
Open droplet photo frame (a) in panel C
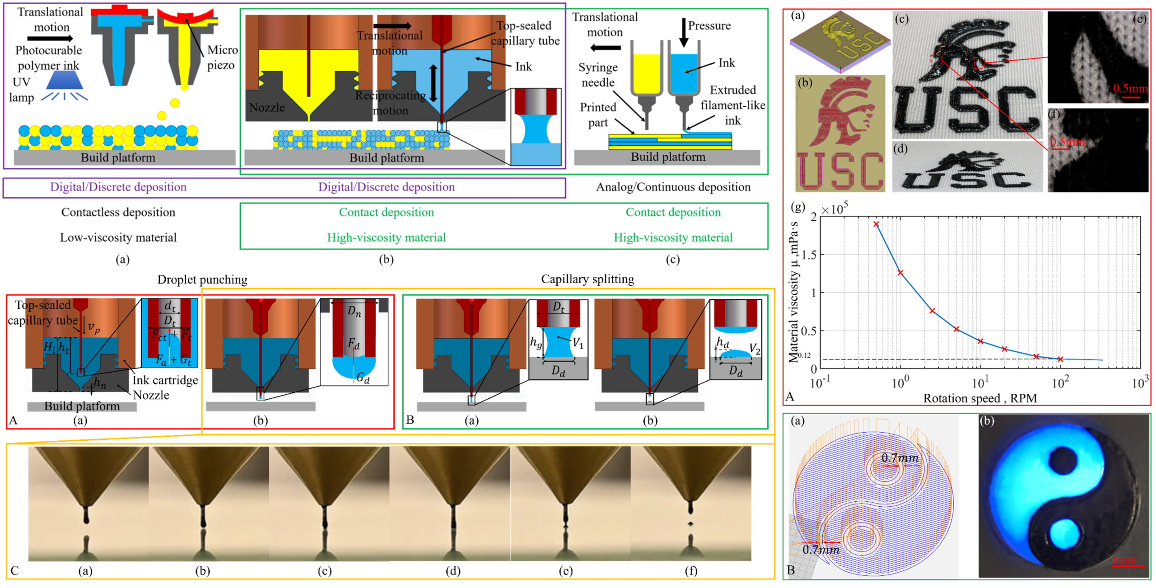pos(89,504)
